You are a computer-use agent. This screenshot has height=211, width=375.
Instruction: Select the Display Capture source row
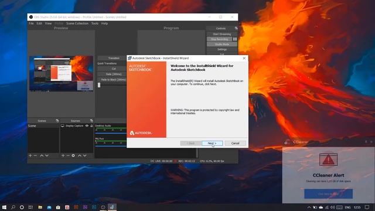point(77,125)
